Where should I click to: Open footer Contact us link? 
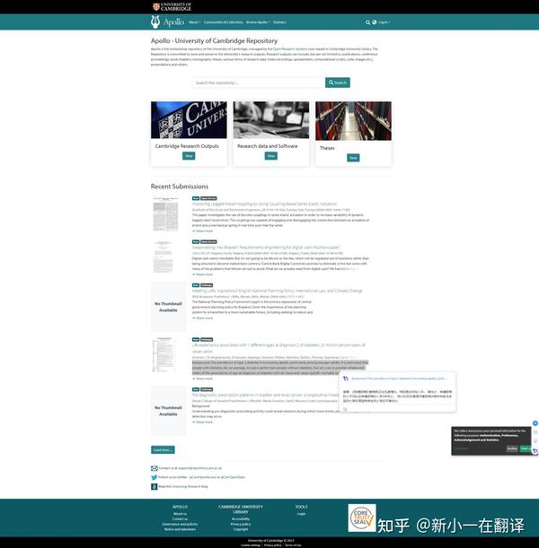point(180,519)
